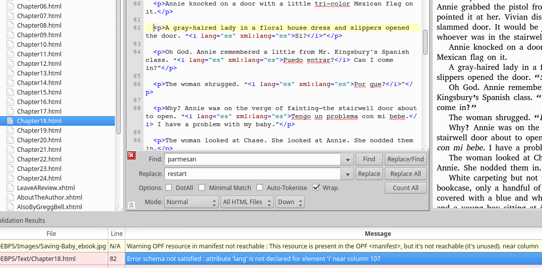Image resolution: width=542 pixels, height=268 pixels.
Task: Click the Find button
Action: coord(369,159)
